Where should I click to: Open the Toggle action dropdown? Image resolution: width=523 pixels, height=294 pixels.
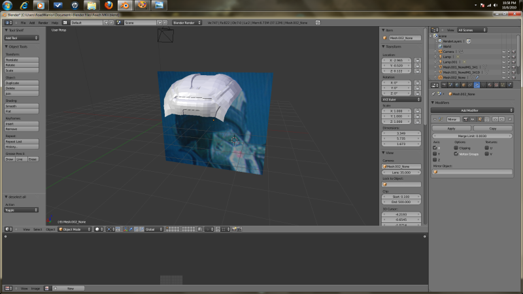coord(22,210)
